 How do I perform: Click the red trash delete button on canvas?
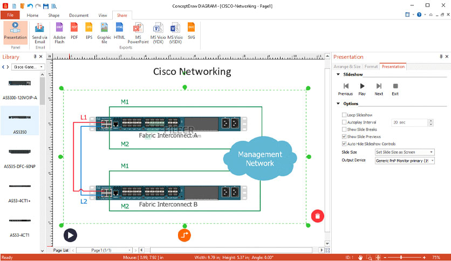coord(318,216)
